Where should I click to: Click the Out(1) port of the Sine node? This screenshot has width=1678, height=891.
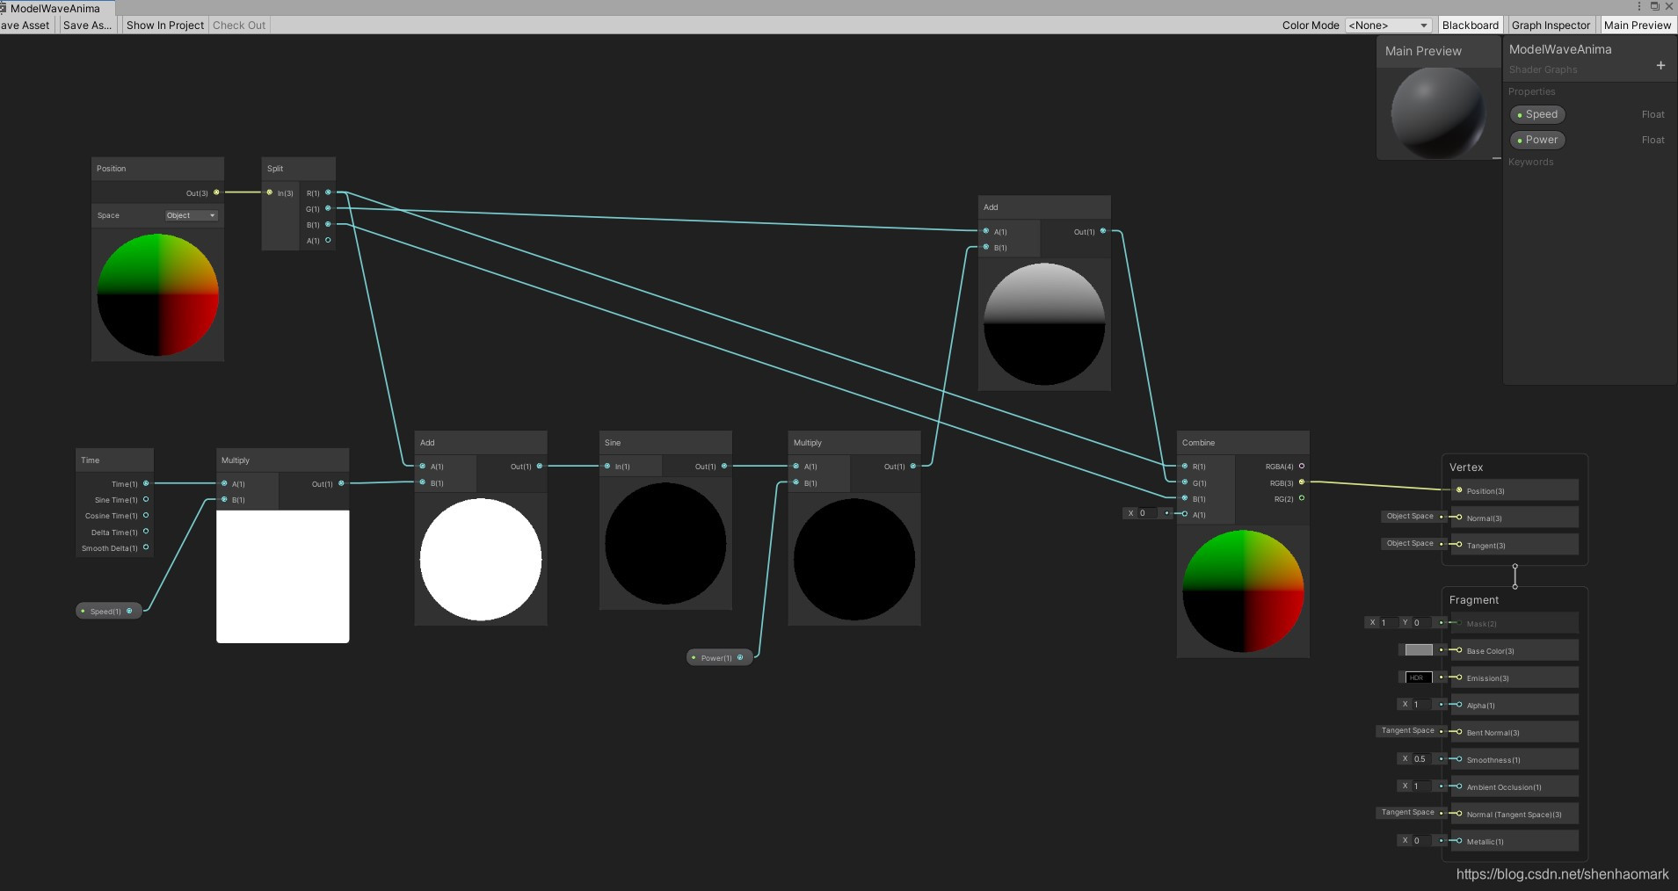click(723, 467)
